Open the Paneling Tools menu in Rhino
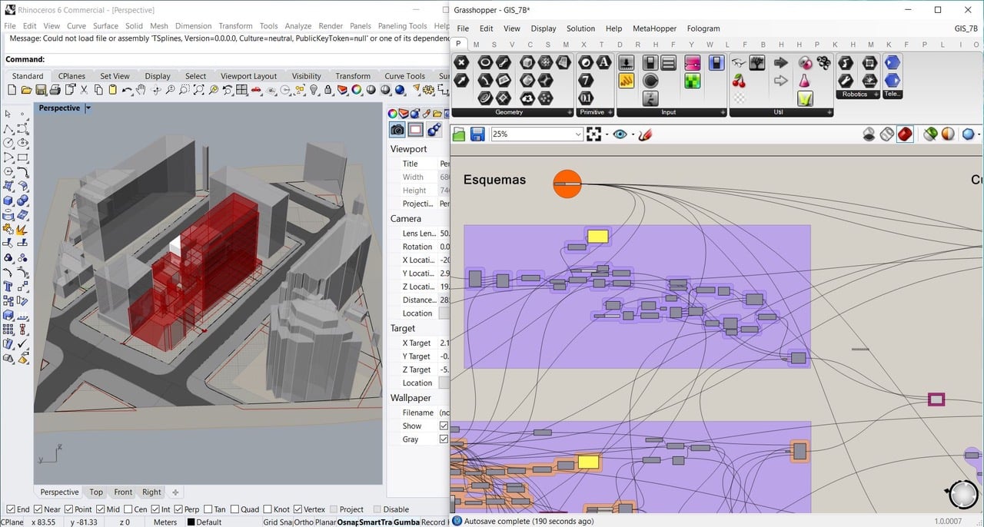 click(x=403, y=26)
